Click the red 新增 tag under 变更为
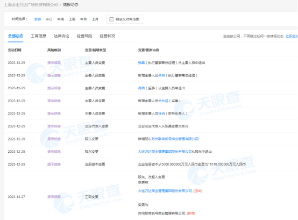The height and width of the screenshot is (220, 298). point(191,214)
